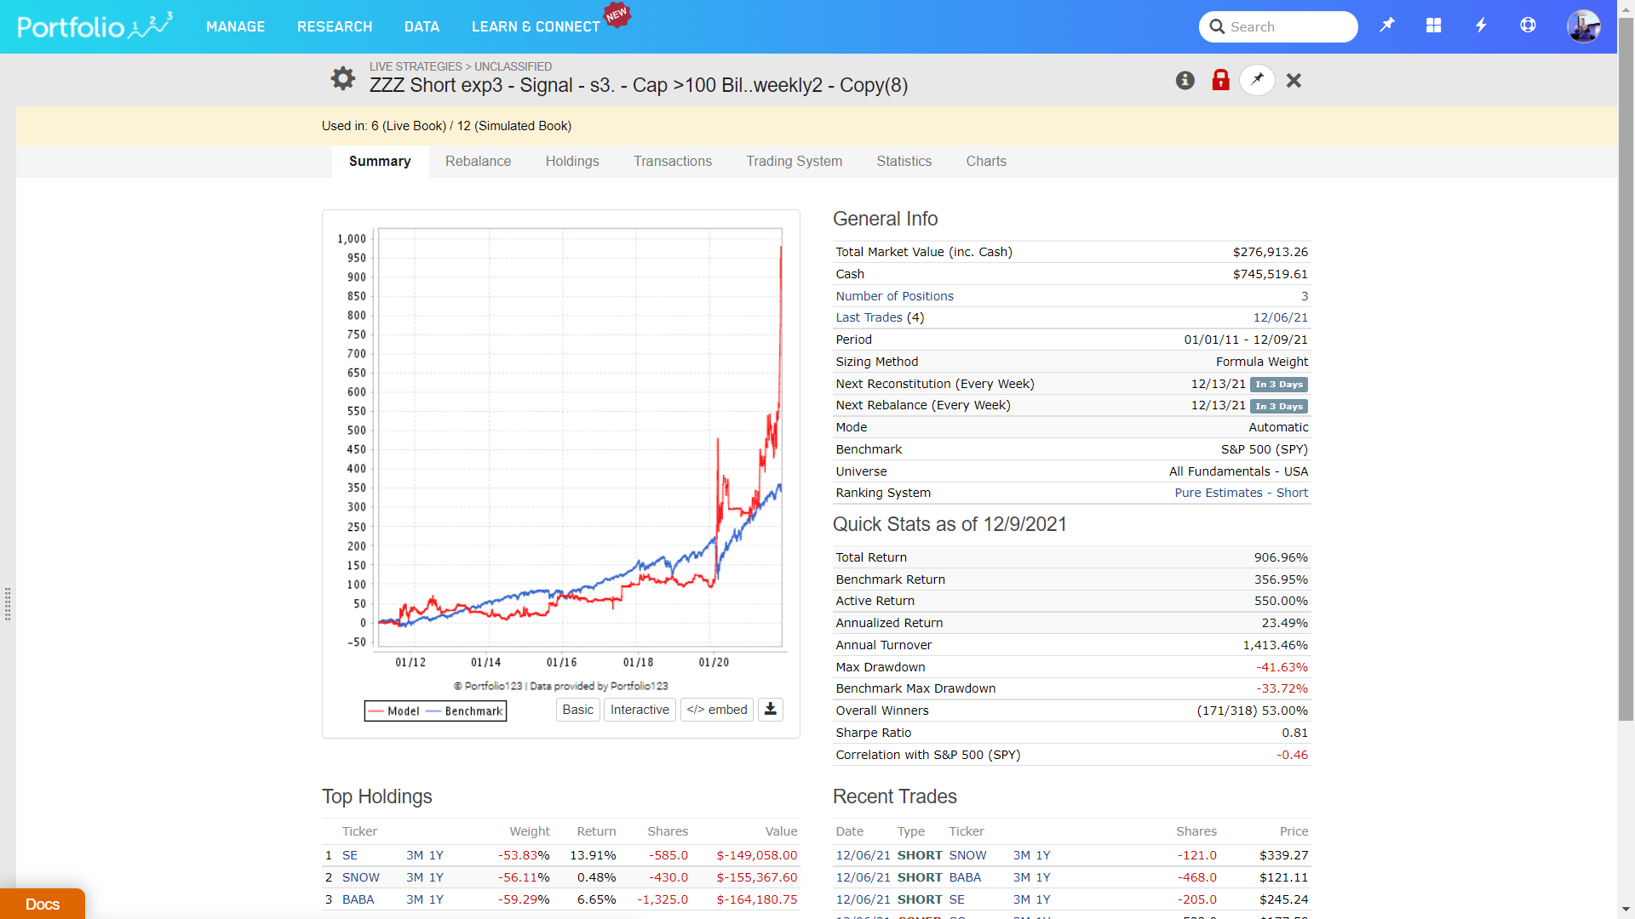
Task: Close the strategy with the X icon
Action: click(x=1294, y=80)
